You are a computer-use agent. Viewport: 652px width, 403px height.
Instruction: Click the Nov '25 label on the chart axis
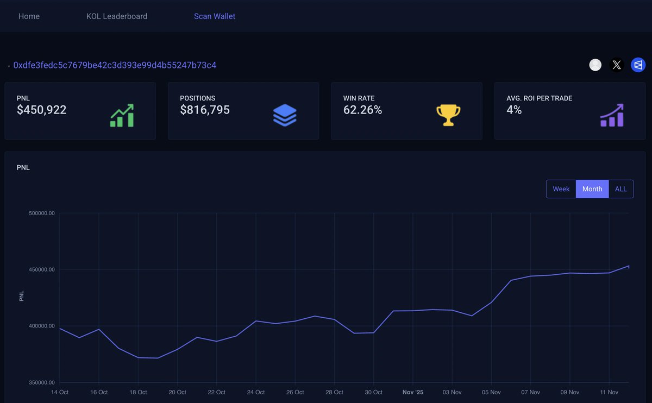[412, 392]
